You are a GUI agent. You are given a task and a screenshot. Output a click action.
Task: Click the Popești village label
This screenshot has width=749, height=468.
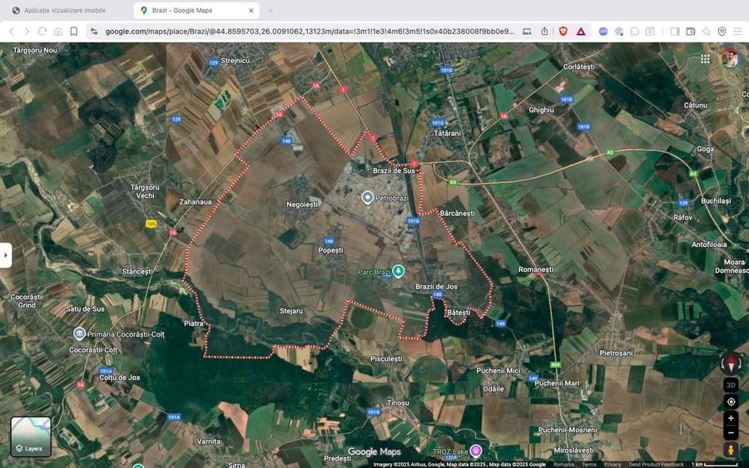(330, 250)
